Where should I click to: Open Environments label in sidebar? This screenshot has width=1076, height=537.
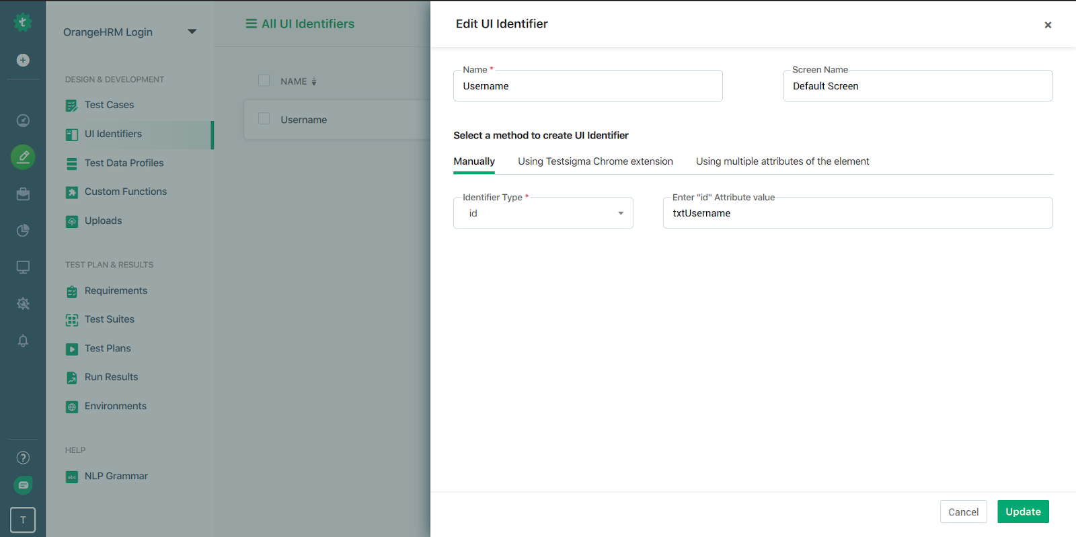coord(116,406)
